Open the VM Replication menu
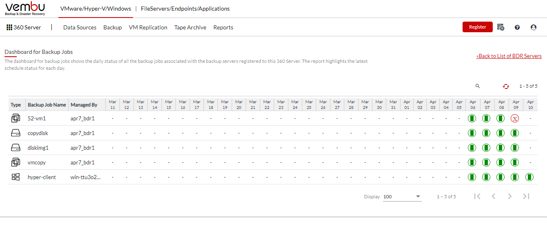The image size is (547, 235). click(148, 27)
